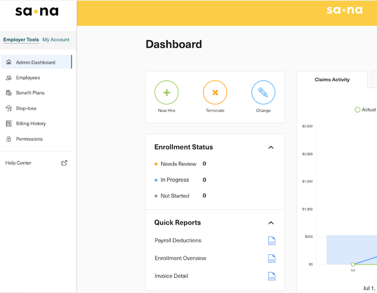Viewport: 377px width, 293px height.
Task: Click In Progress enrollment status row
Action: [x=180, y=180]
